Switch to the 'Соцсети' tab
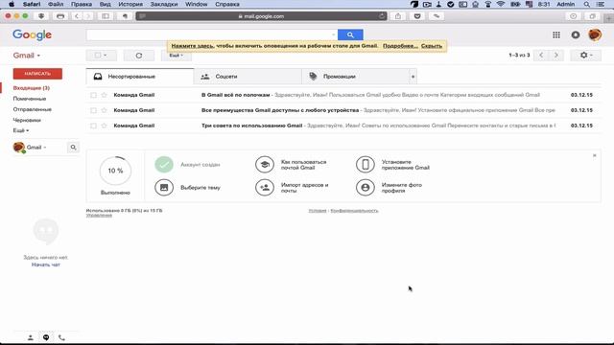 [x=248, y=77]
